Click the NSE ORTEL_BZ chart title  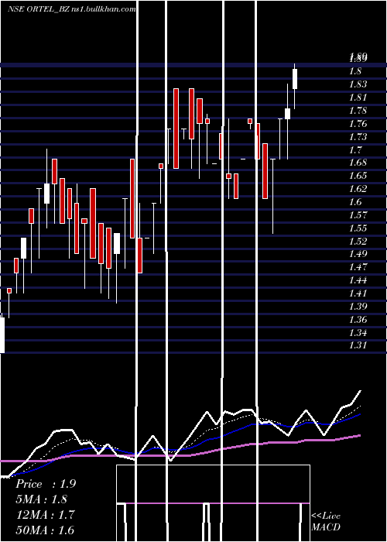coord(71,9)
